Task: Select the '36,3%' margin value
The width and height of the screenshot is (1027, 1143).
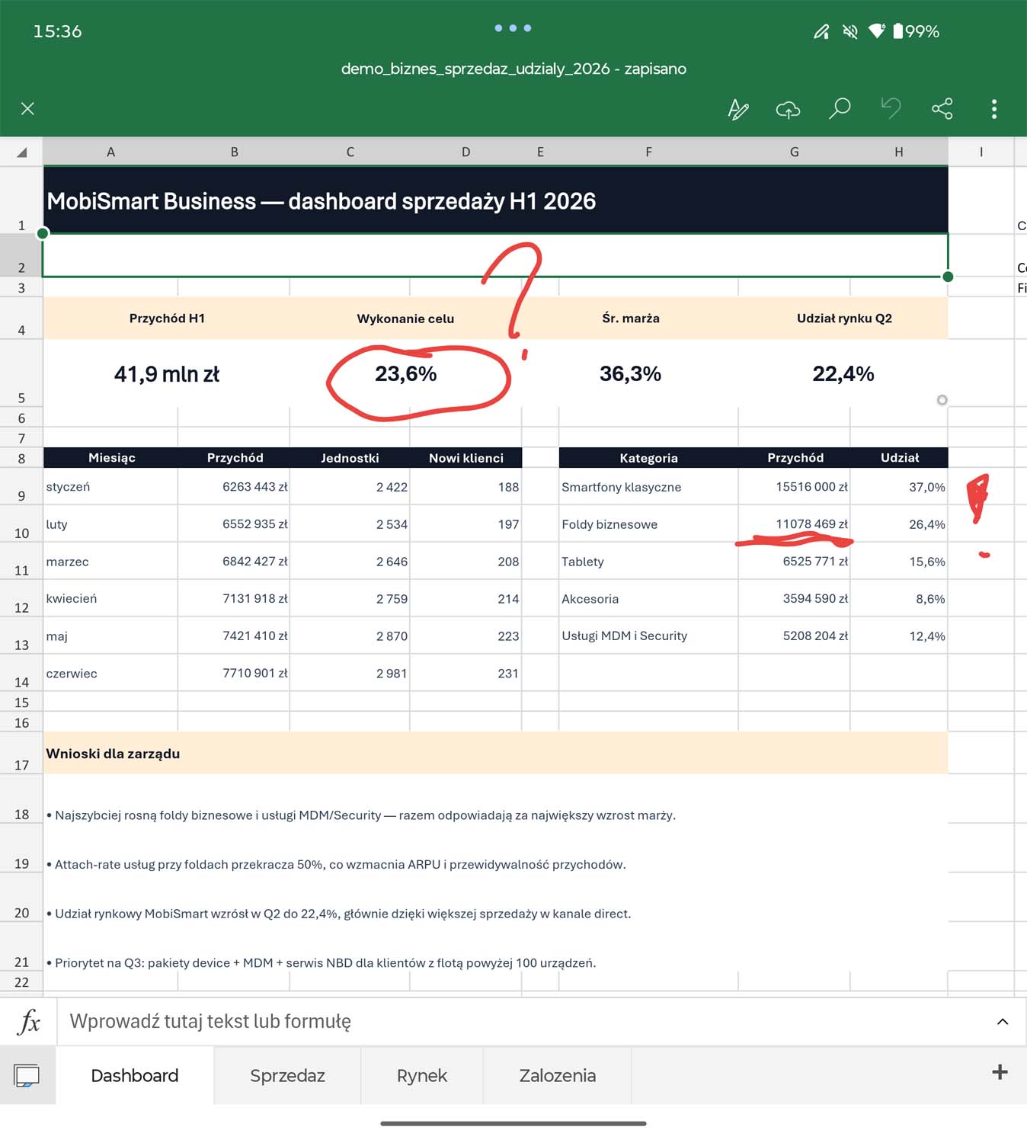Action: pos(630,373)
